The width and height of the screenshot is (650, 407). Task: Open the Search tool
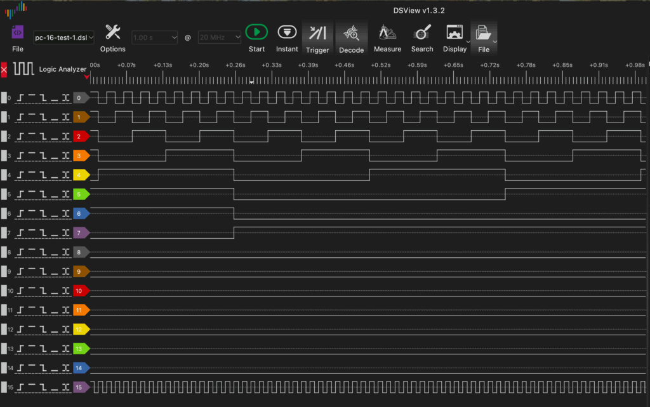pyautogui.click(x=422, y=33)
